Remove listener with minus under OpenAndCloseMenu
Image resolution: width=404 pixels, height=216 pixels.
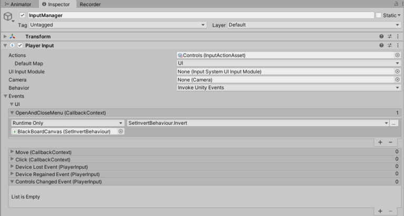pyautogui.click(x=390, y=142)
